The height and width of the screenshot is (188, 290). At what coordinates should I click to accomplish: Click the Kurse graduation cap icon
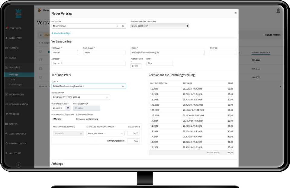[x=7, y=58]
